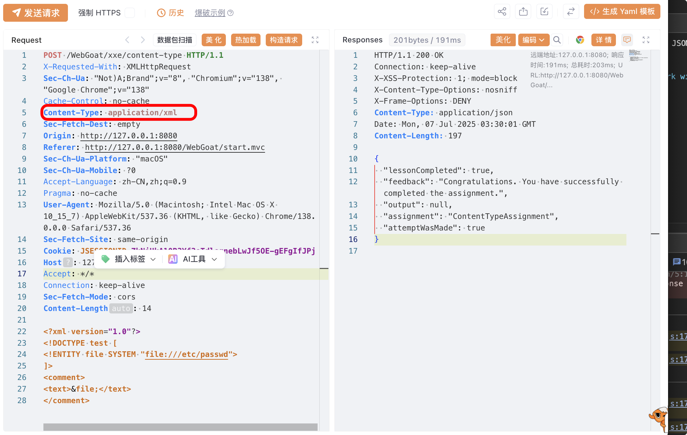This screenshot has width=687, height=435.
Task: Go to previous request with left chevron
Action: click(x=127, y=40)
